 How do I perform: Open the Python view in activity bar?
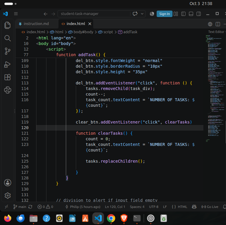pyautogui.click(x=8, y=90)
